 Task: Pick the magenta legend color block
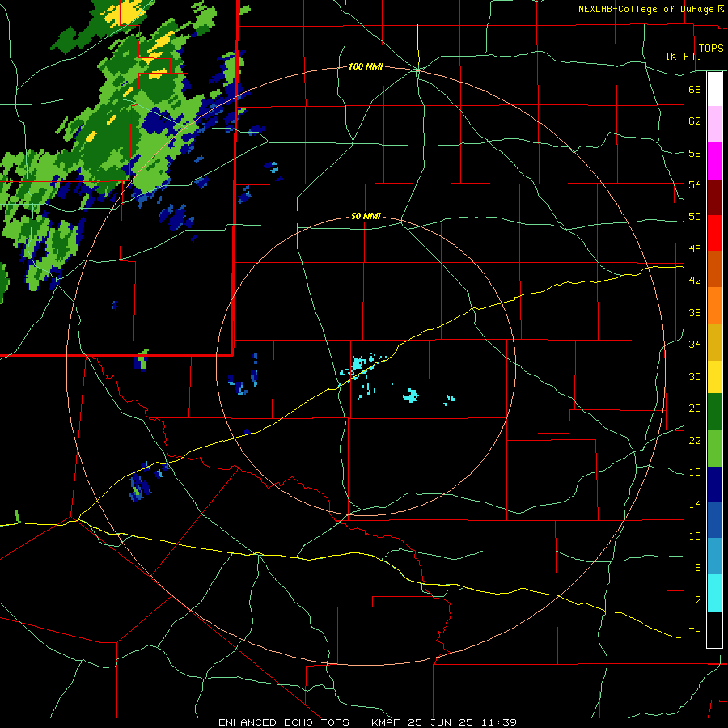pos(714,161)
